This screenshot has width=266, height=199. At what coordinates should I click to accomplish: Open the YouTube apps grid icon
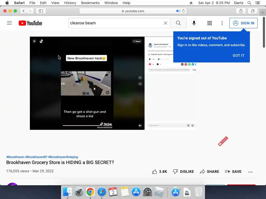click(x=210, y=23)
